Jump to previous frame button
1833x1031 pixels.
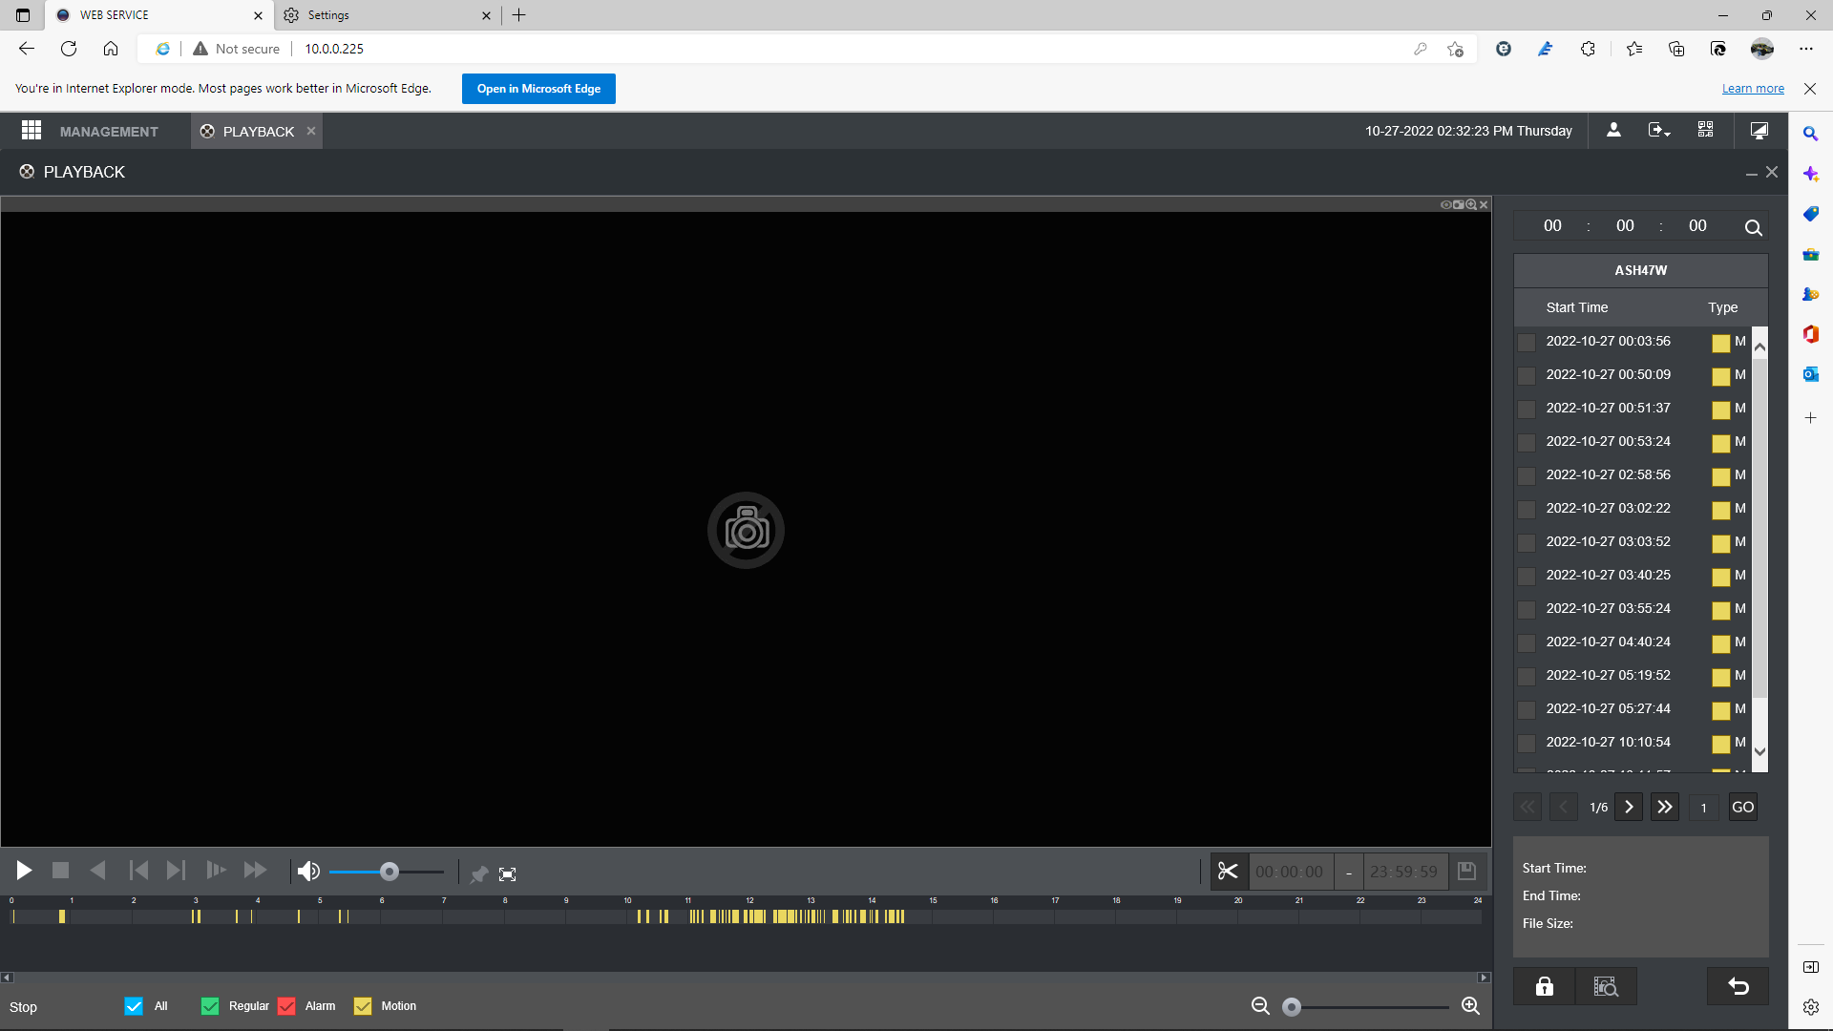tap(138, 871)
